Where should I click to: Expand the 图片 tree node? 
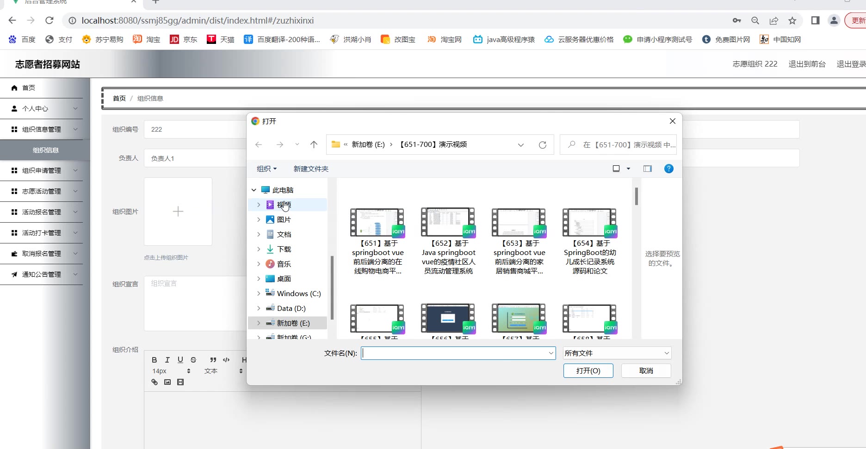[x=259, y=219]
